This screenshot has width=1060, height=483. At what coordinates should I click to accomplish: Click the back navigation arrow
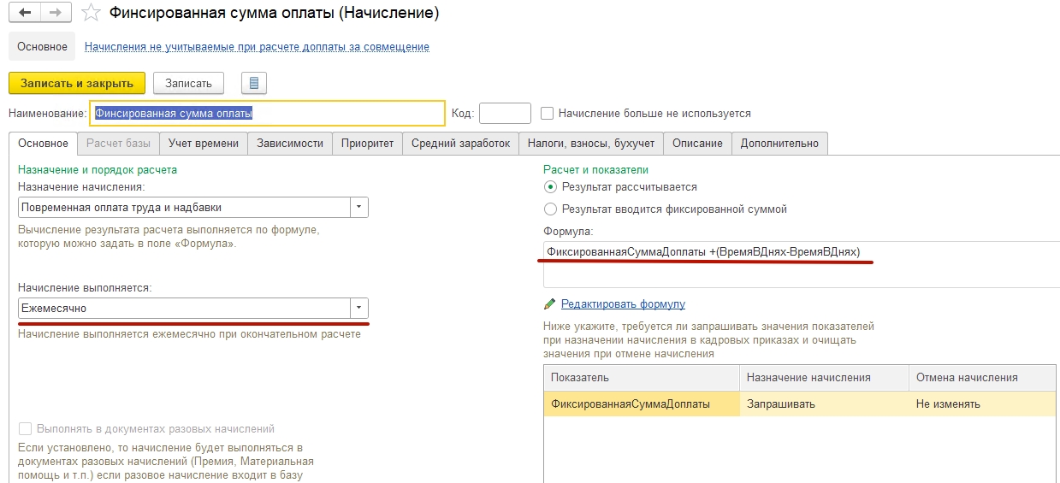click(26, 13)
